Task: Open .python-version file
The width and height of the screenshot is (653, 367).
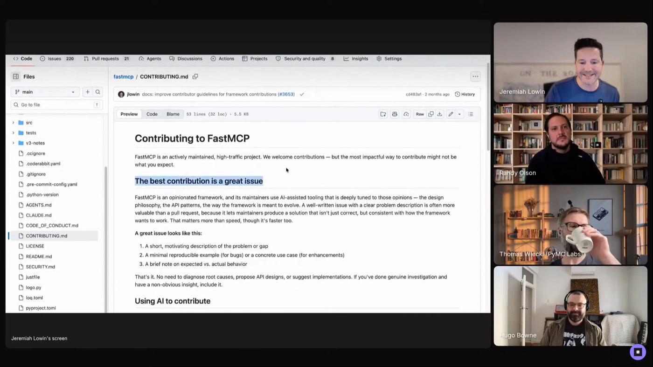Action: coord(42,194)
